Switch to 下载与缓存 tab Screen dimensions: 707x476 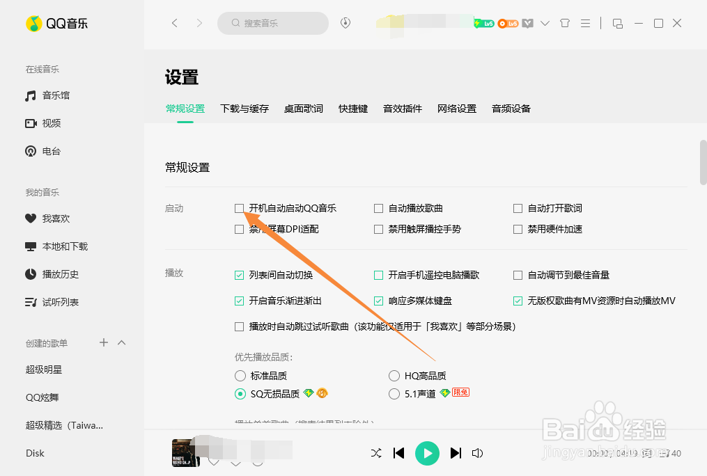244,109
